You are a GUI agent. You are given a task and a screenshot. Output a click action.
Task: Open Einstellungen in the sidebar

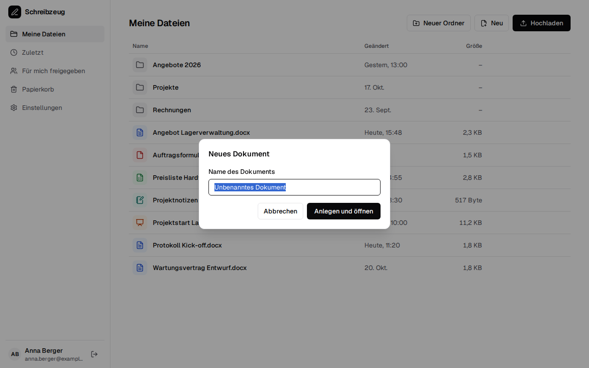[55, 108]
